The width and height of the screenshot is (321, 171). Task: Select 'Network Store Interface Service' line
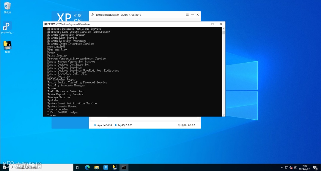coord(70,44)
